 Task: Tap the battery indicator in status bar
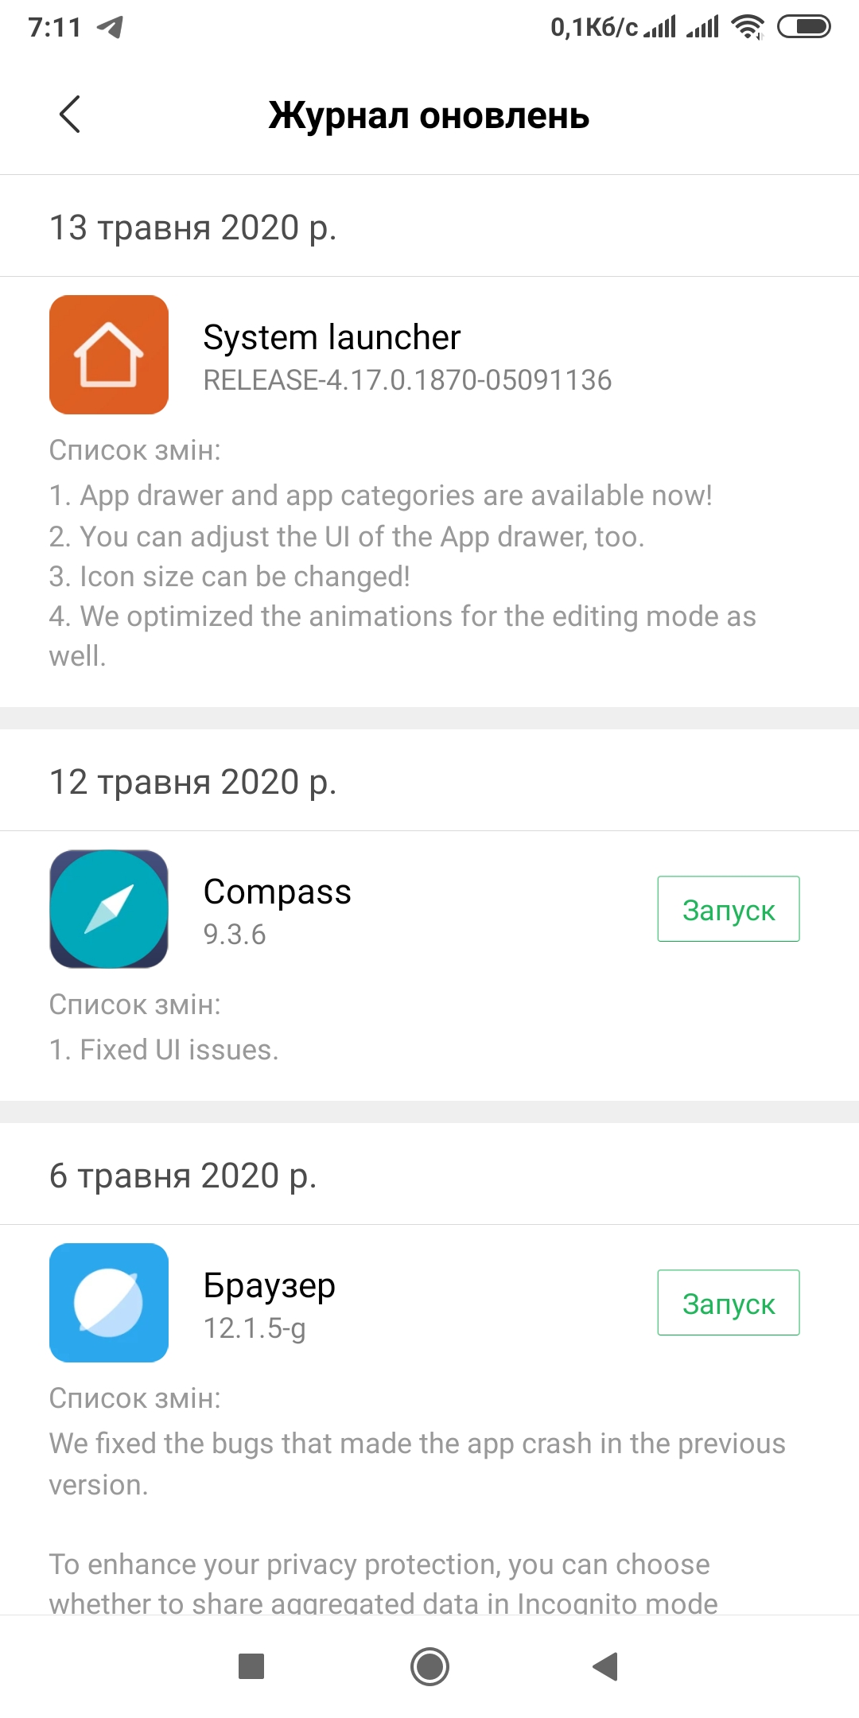point(803,27)
